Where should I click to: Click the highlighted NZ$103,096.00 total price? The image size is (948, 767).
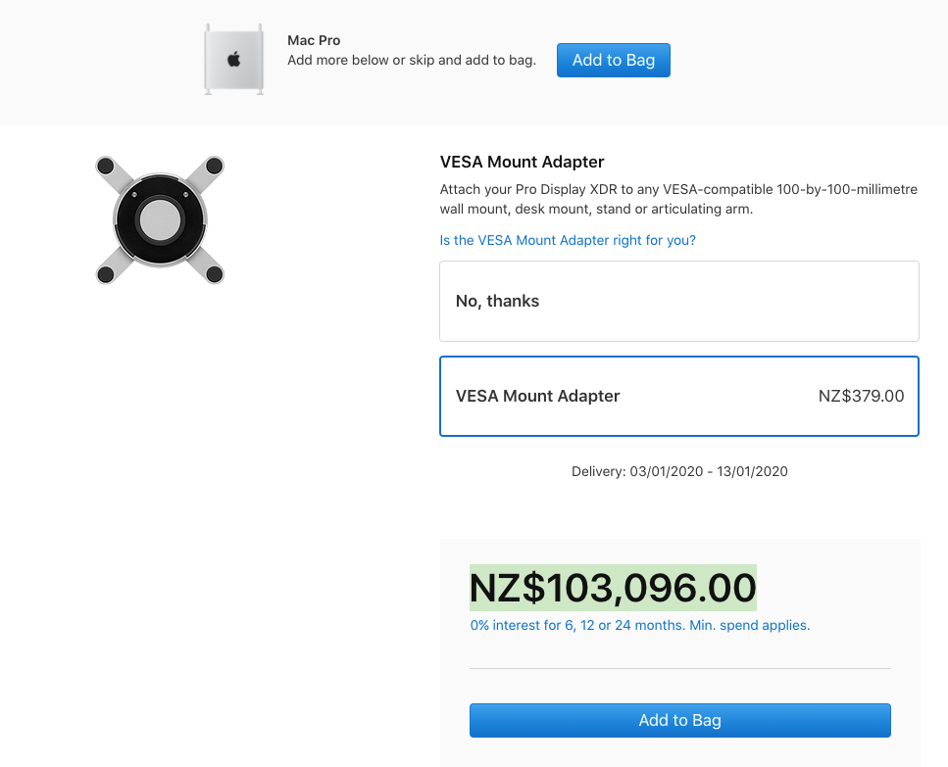tap(613, 588)
